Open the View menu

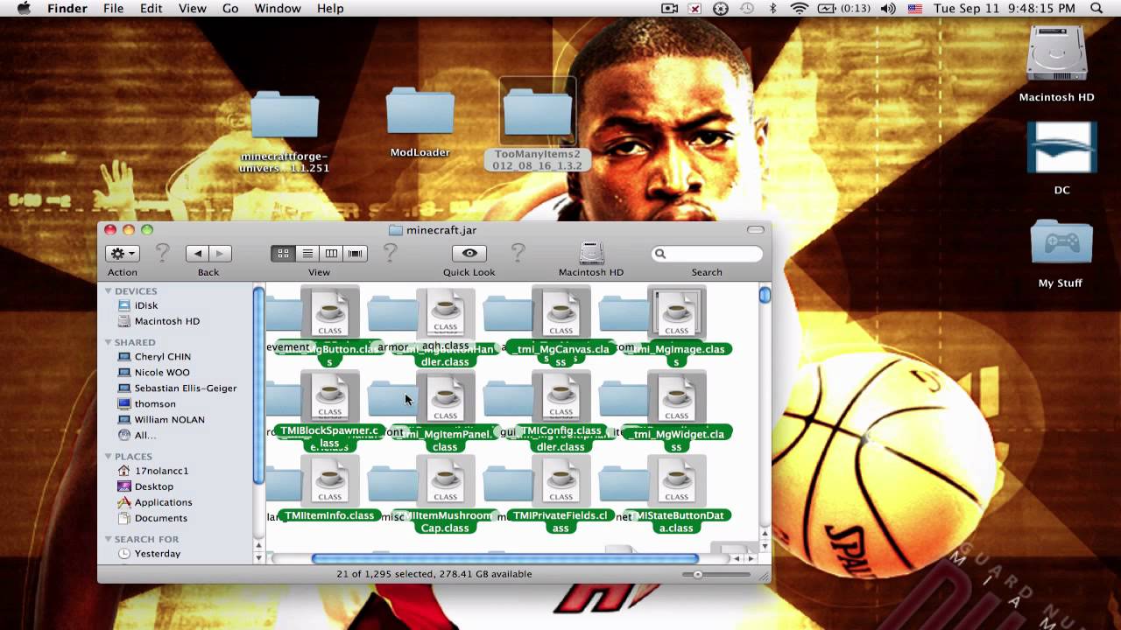pyautogui.click(x=193, y=8)
